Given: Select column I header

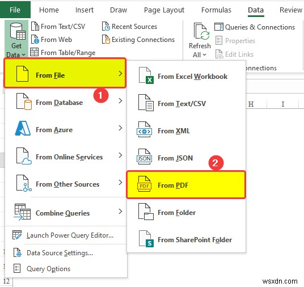Looking at the screenshot, I should [283, 104].
